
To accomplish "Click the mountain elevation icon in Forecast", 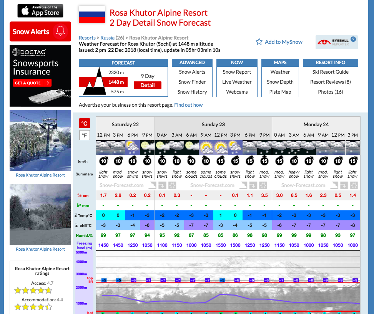I will point(95,81).
